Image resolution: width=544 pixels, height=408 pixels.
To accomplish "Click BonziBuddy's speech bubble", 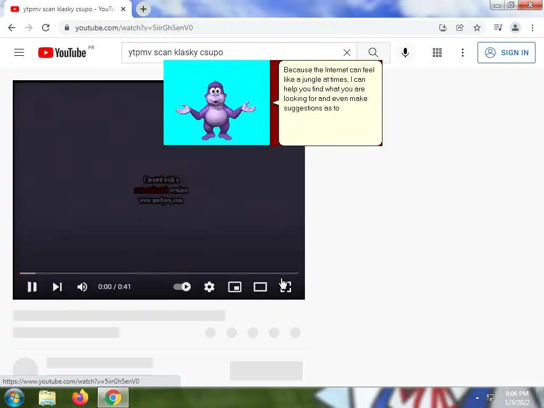I will click(x=330, y=103).
